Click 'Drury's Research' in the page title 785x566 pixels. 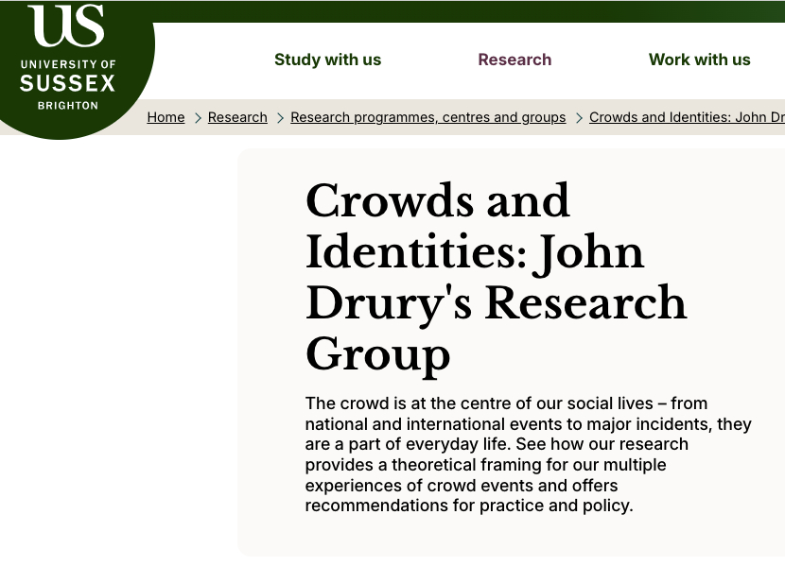[x=496, y=302]
